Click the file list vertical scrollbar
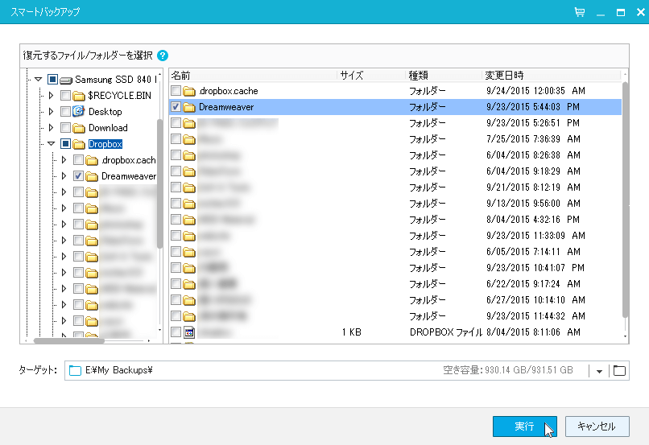This screenshot has height=445, width=649. (x=625, y=200)
